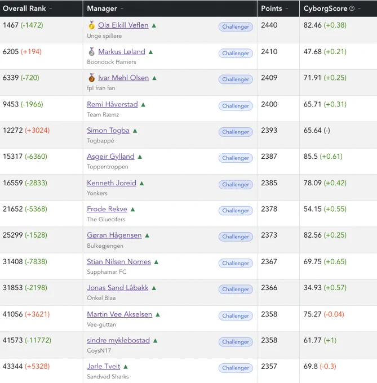Viewport: 377px width, 383px height.
Task: Click Challenger badge in sindre myklebostad row
Action: coord(236,342)
